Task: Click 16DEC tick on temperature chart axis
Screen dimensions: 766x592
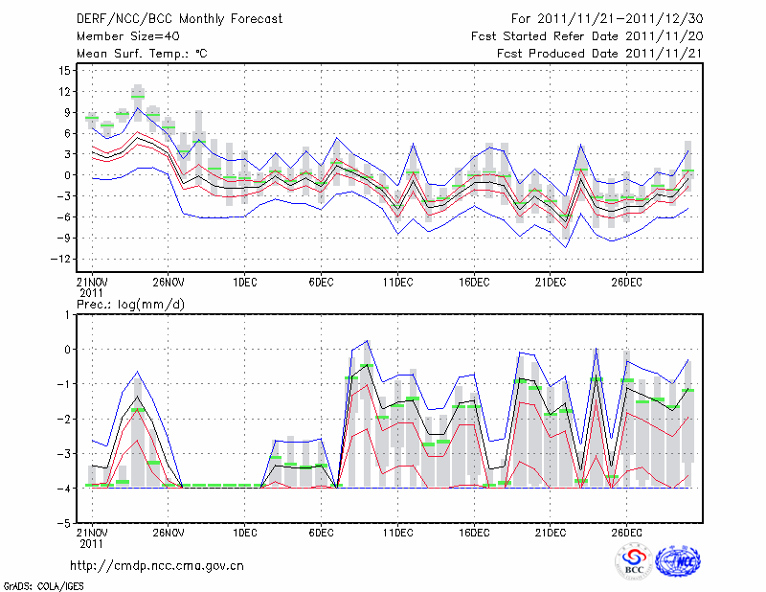Action: coord(473,282)
